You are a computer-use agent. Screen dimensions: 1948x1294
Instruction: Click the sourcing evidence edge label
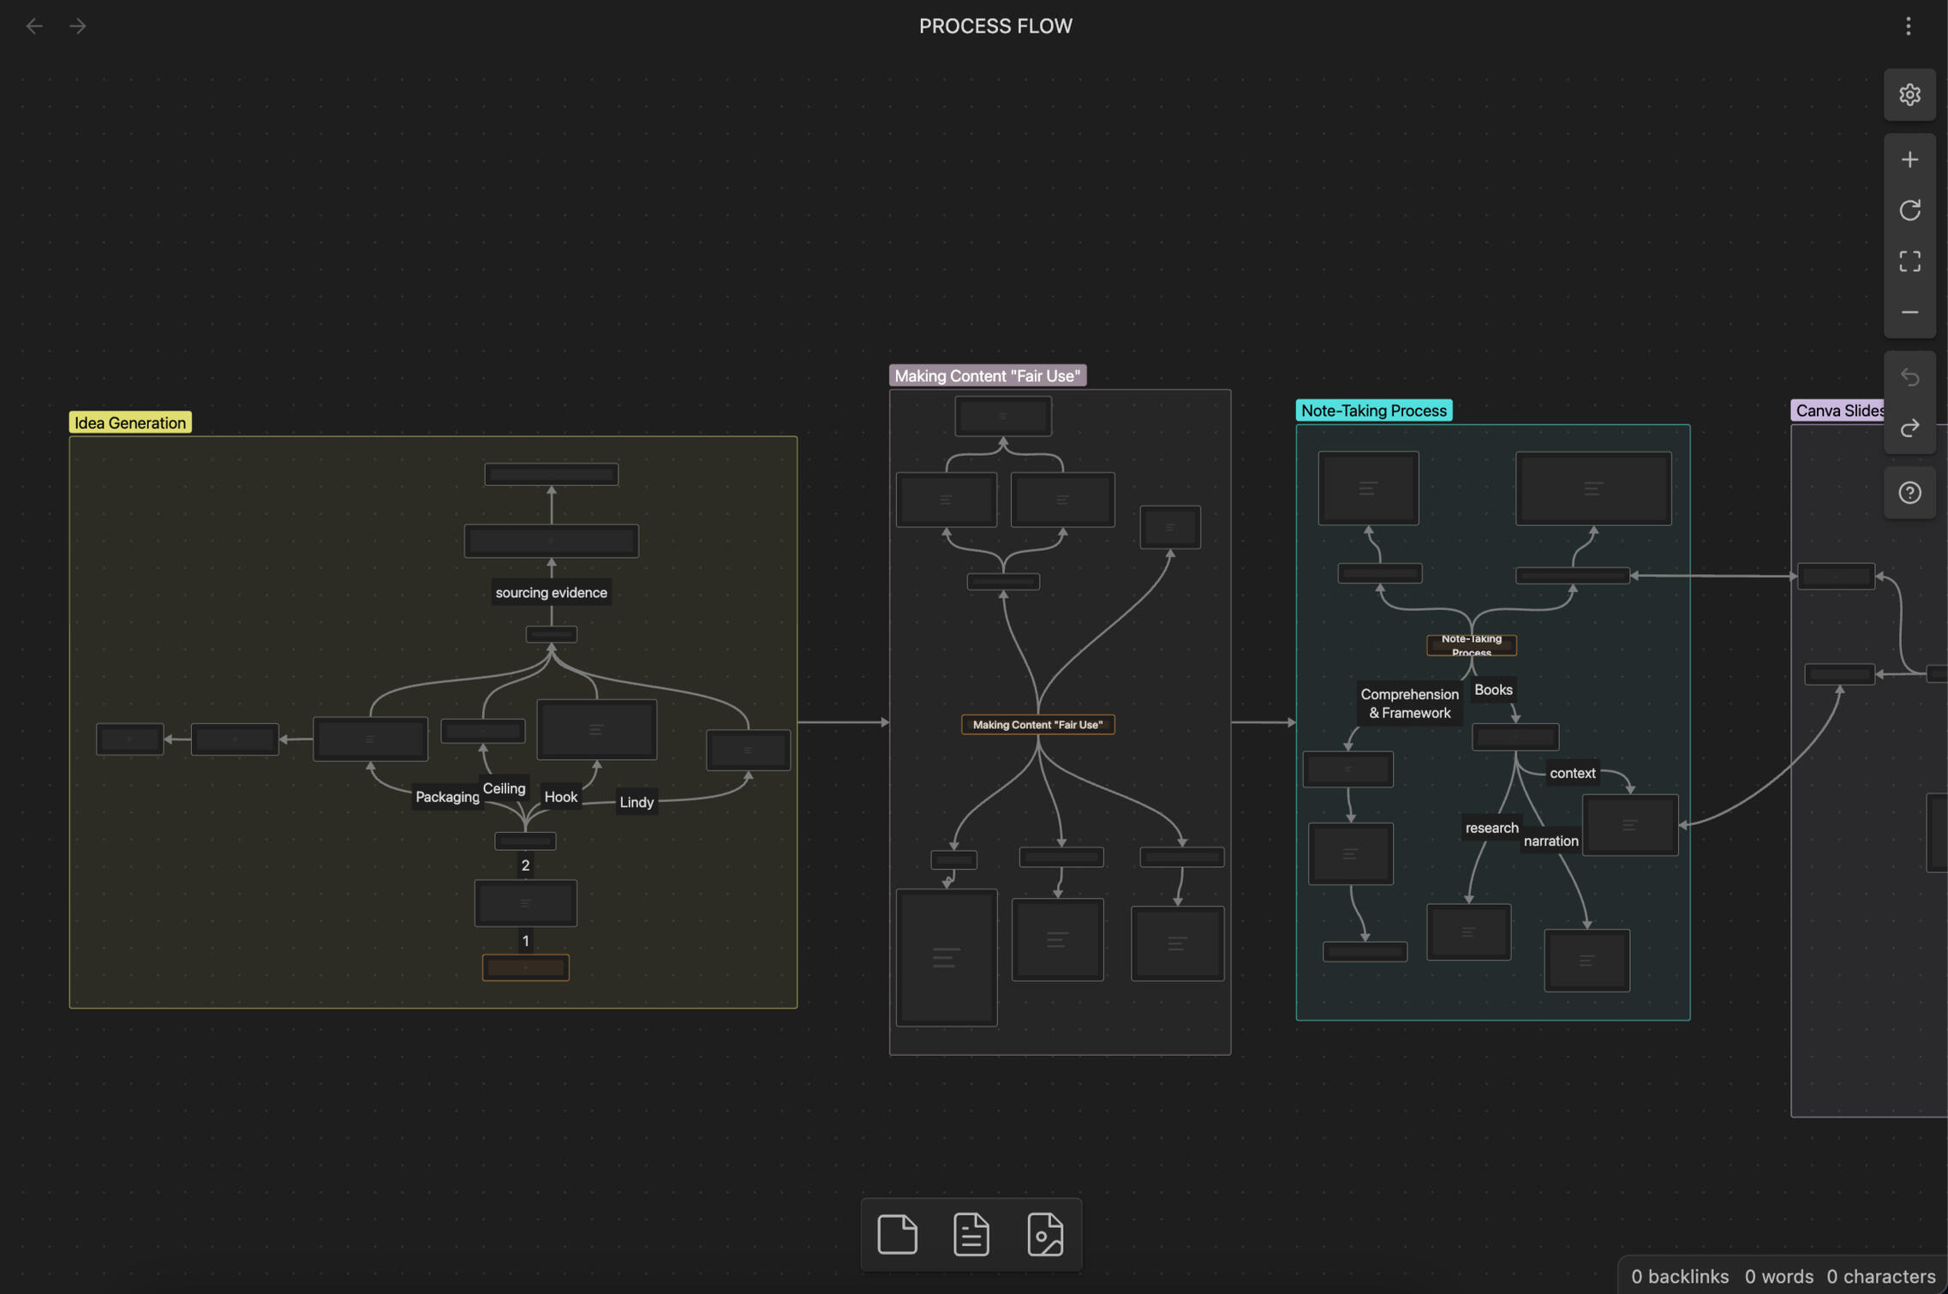tap(551, 593)
